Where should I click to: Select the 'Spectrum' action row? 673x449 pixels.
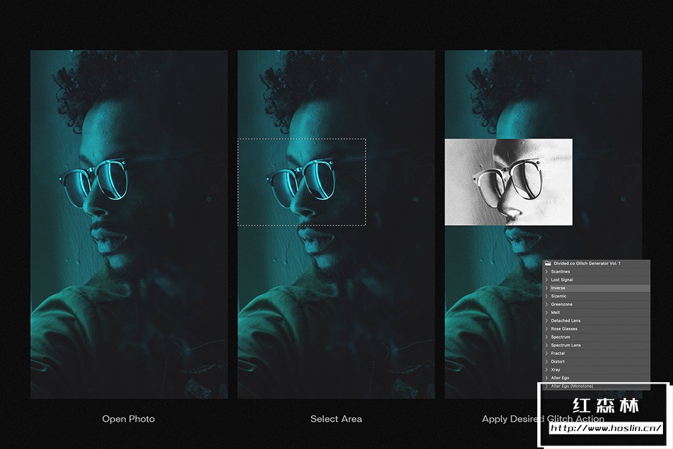(597, 337)
